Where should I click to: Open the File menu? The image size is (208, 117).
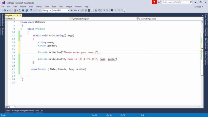(x=3, y=6)
